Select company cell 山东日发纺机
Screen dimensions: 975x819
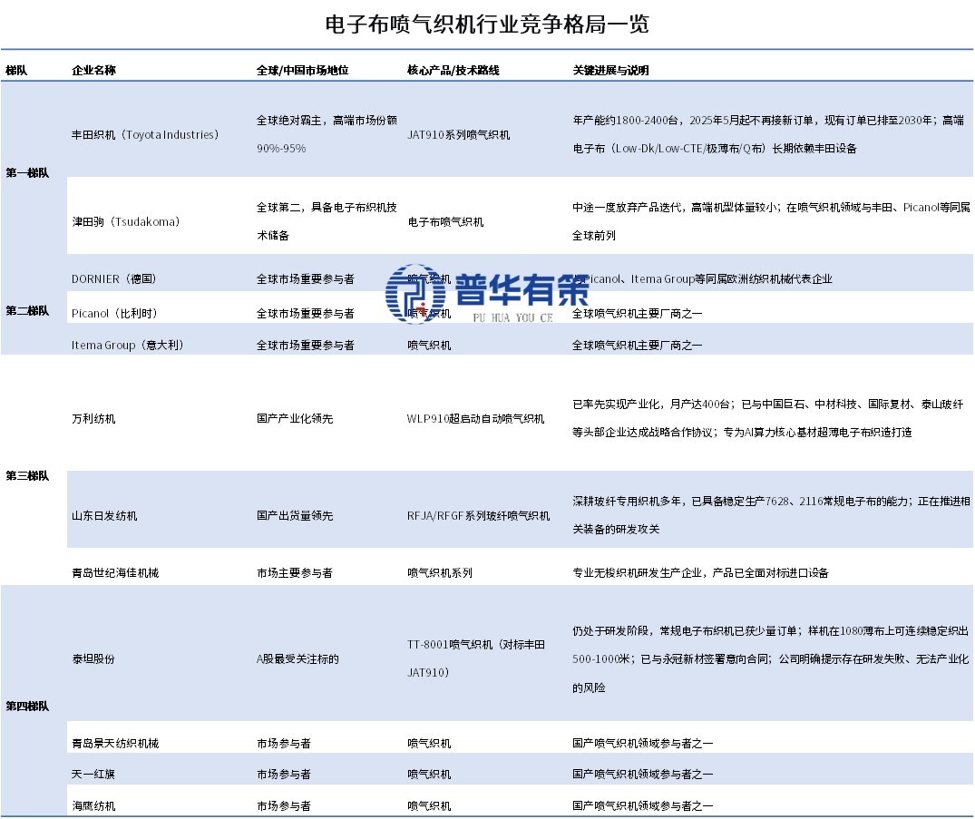[x=104, y=516]
